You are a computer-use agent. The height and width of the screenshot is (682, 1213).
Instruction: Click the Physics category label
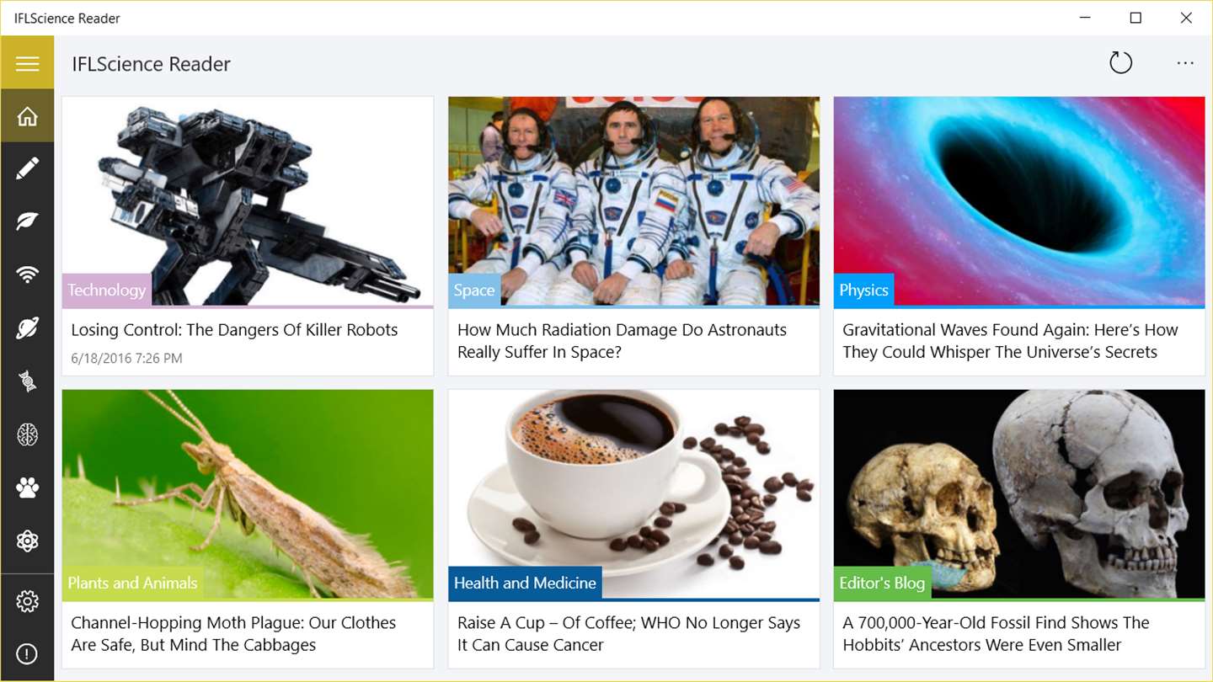click(863, 290)
